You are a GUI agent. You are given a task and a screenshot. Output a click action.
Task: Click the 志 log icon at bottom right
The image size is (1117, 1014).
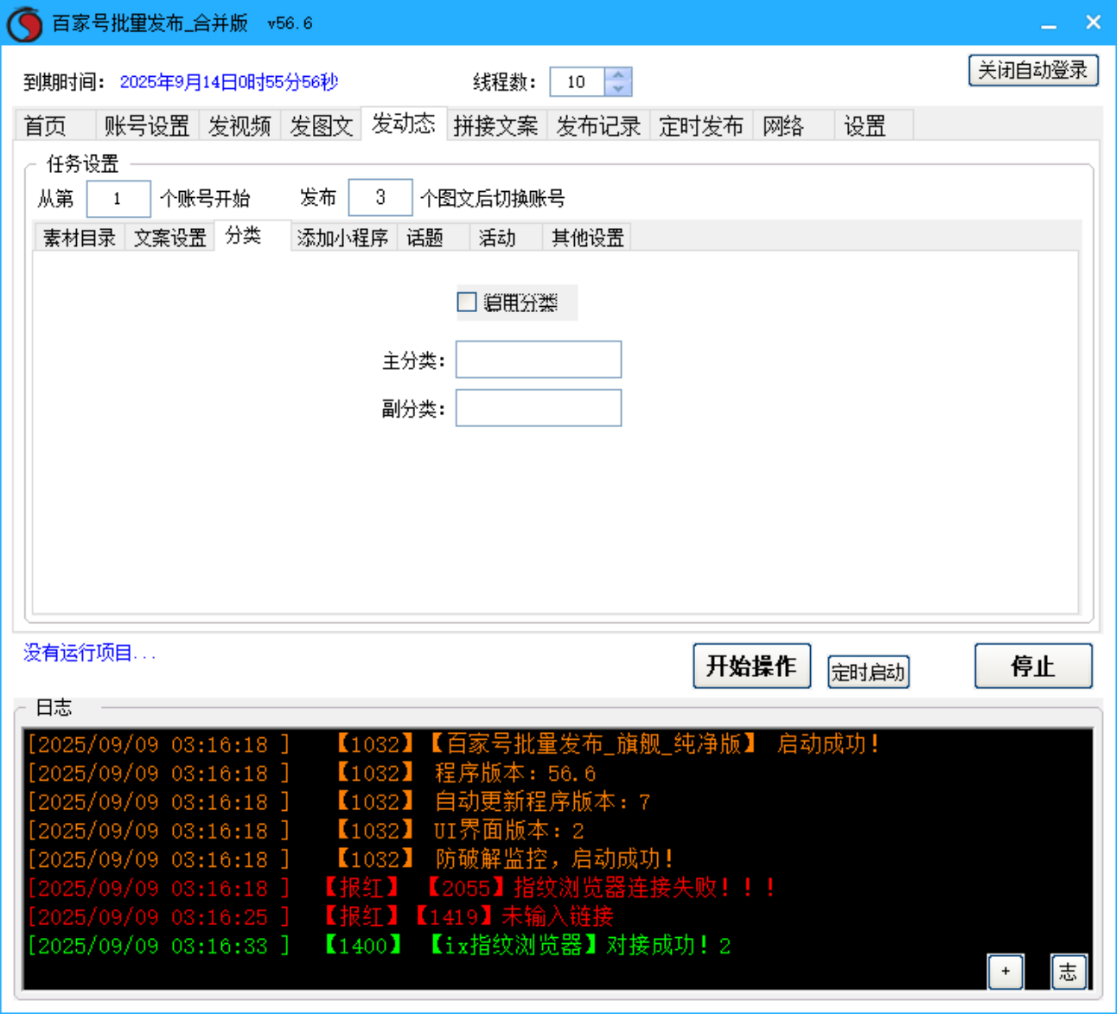[x=1069, y=972]
